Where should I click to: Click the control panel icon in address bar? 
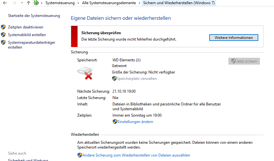36,3
